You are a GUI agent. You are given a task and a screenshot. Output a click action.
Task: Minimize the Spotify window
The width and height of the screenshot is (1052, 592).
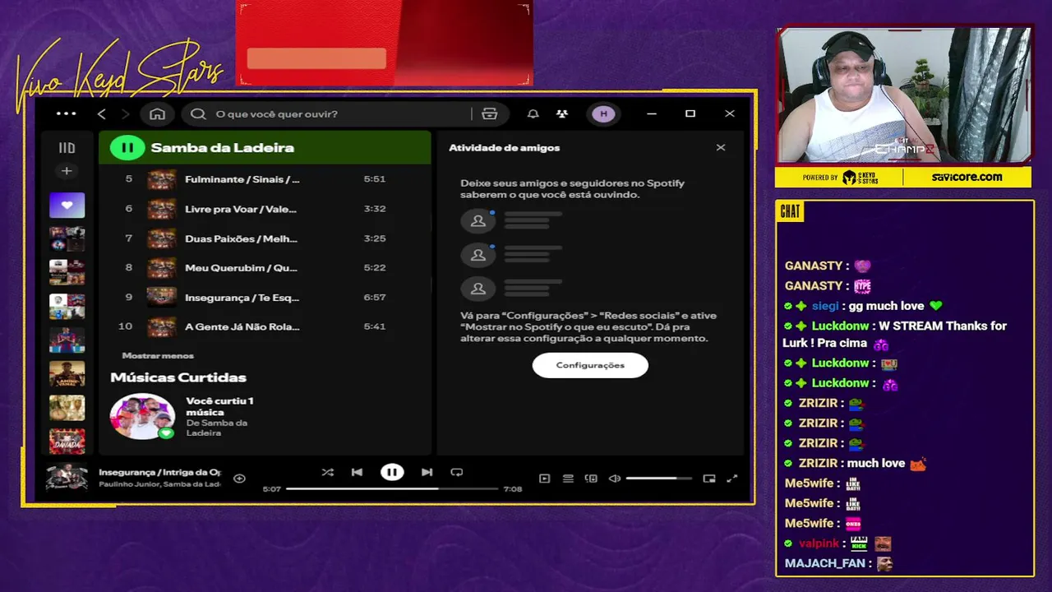click(652, 114)
